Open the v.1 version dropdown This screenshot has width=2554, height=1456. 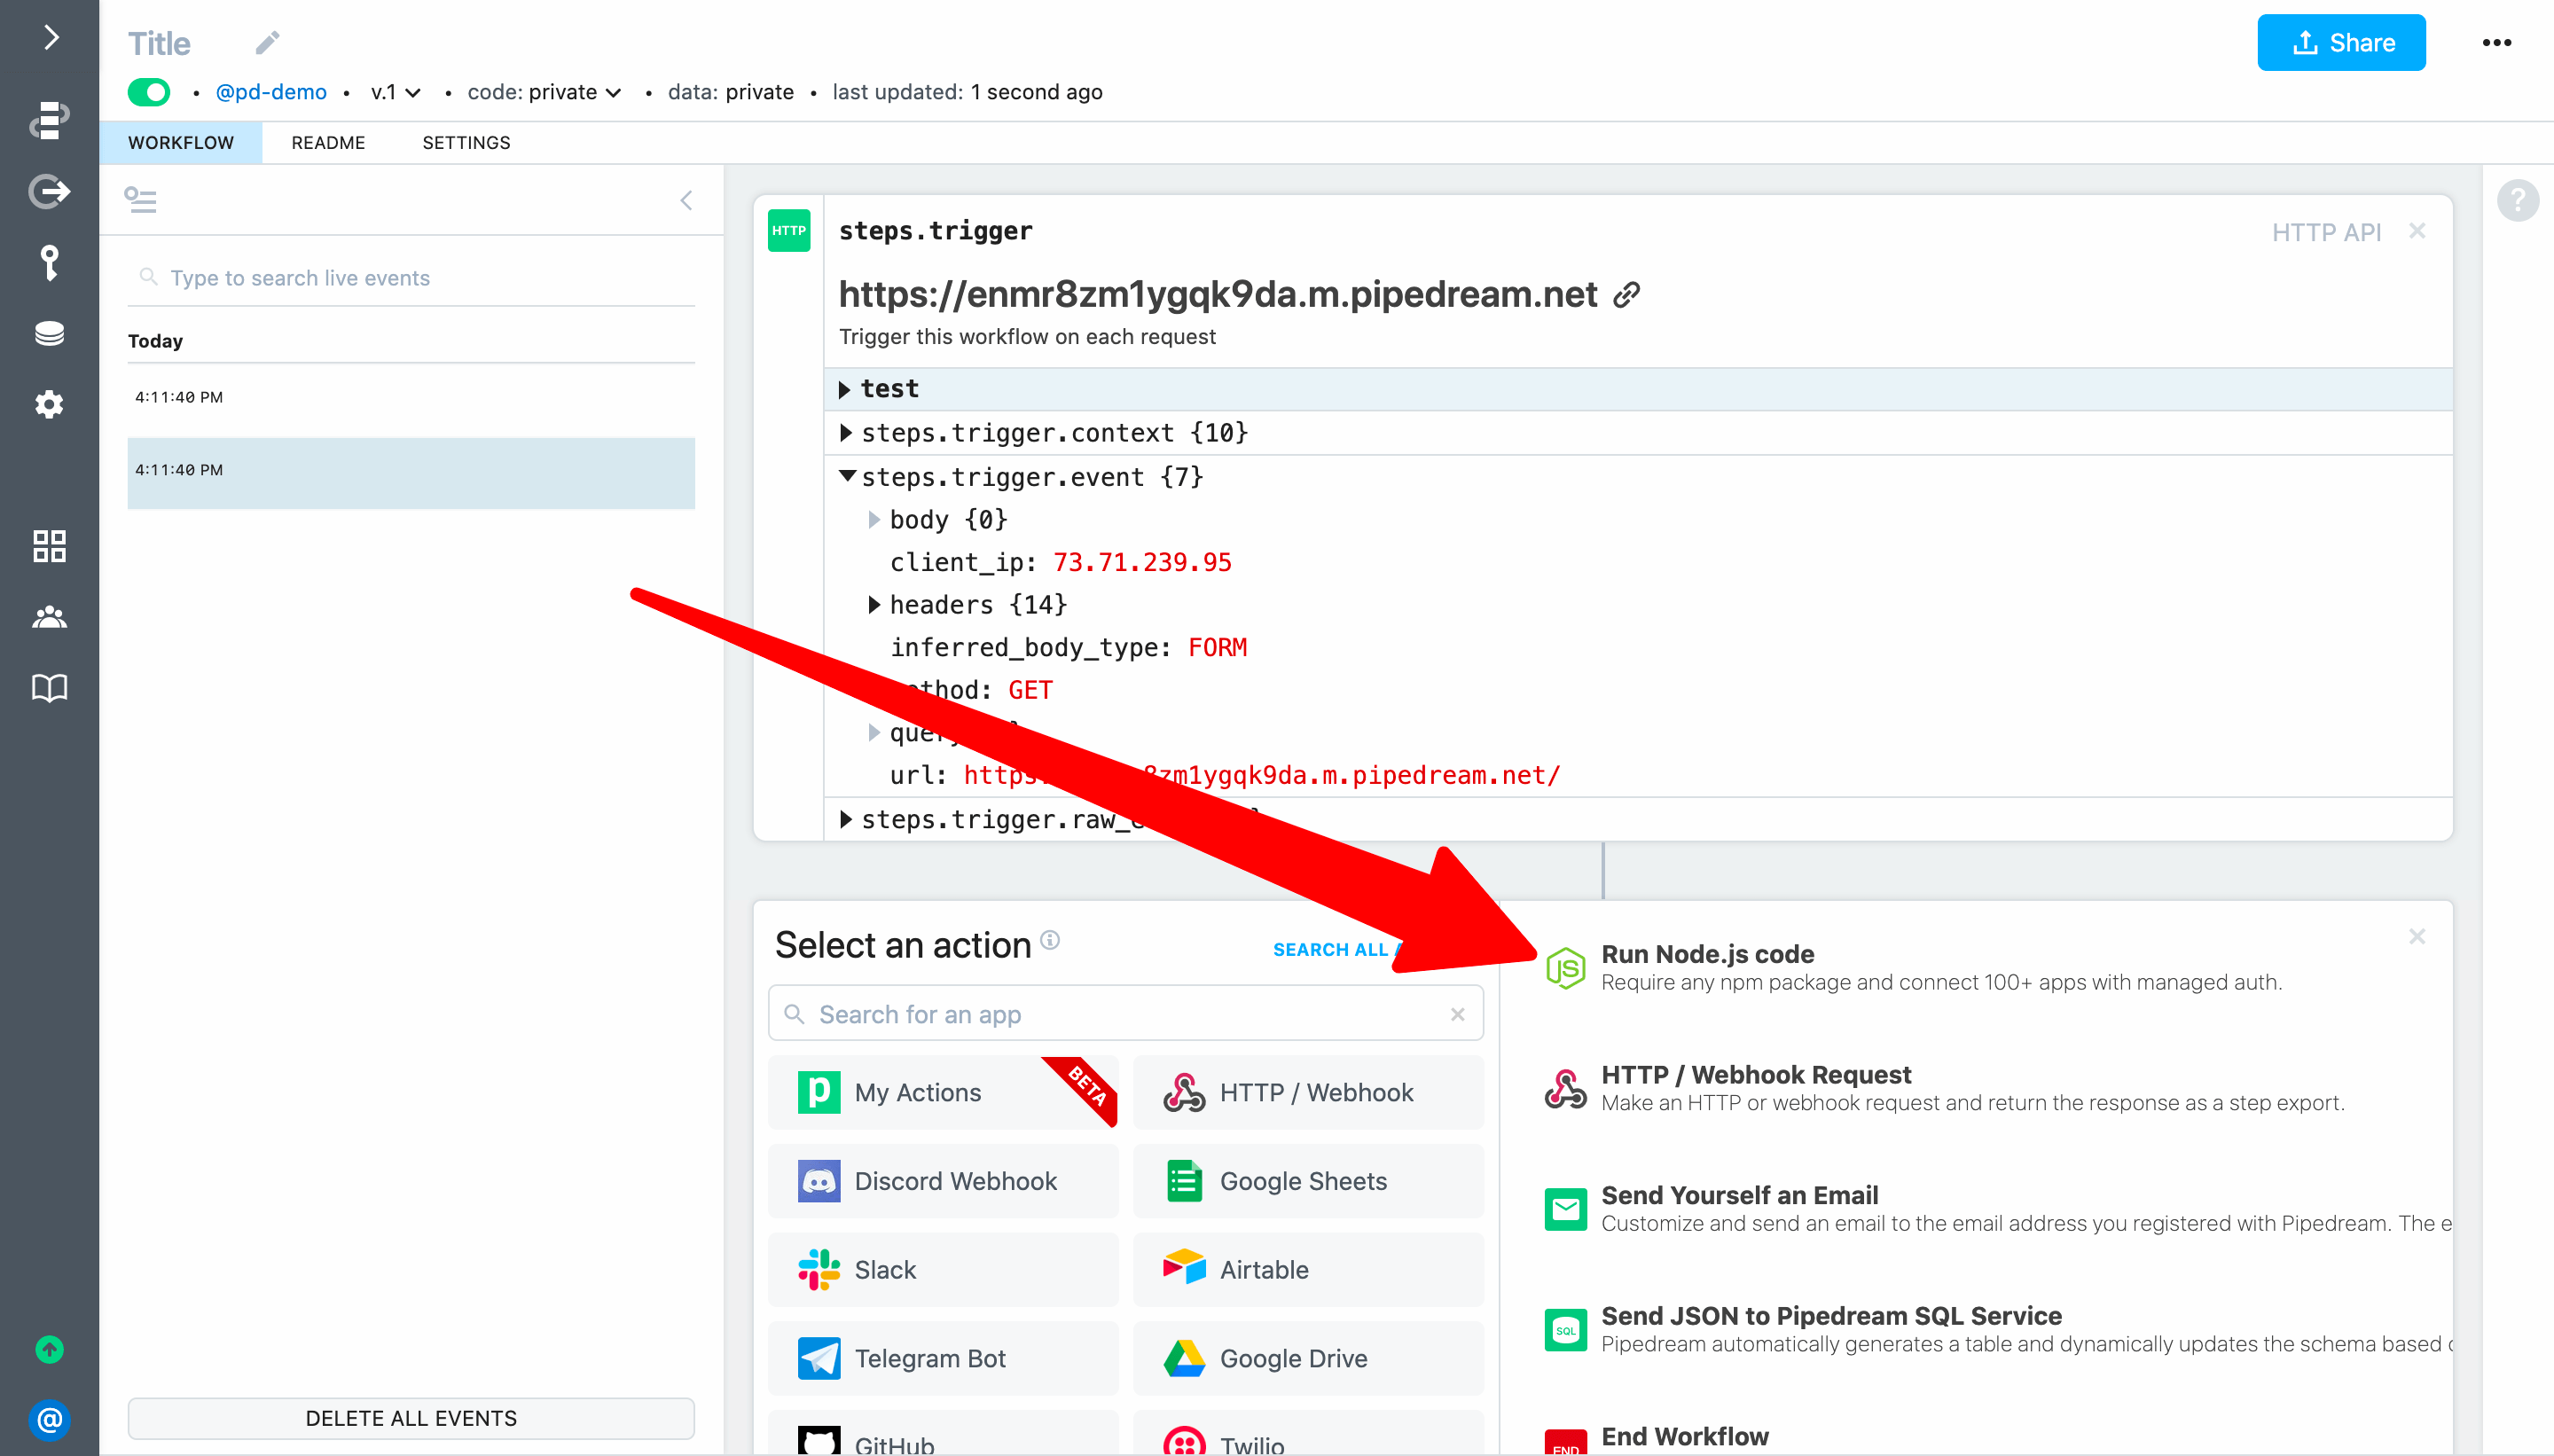point(396,92)
